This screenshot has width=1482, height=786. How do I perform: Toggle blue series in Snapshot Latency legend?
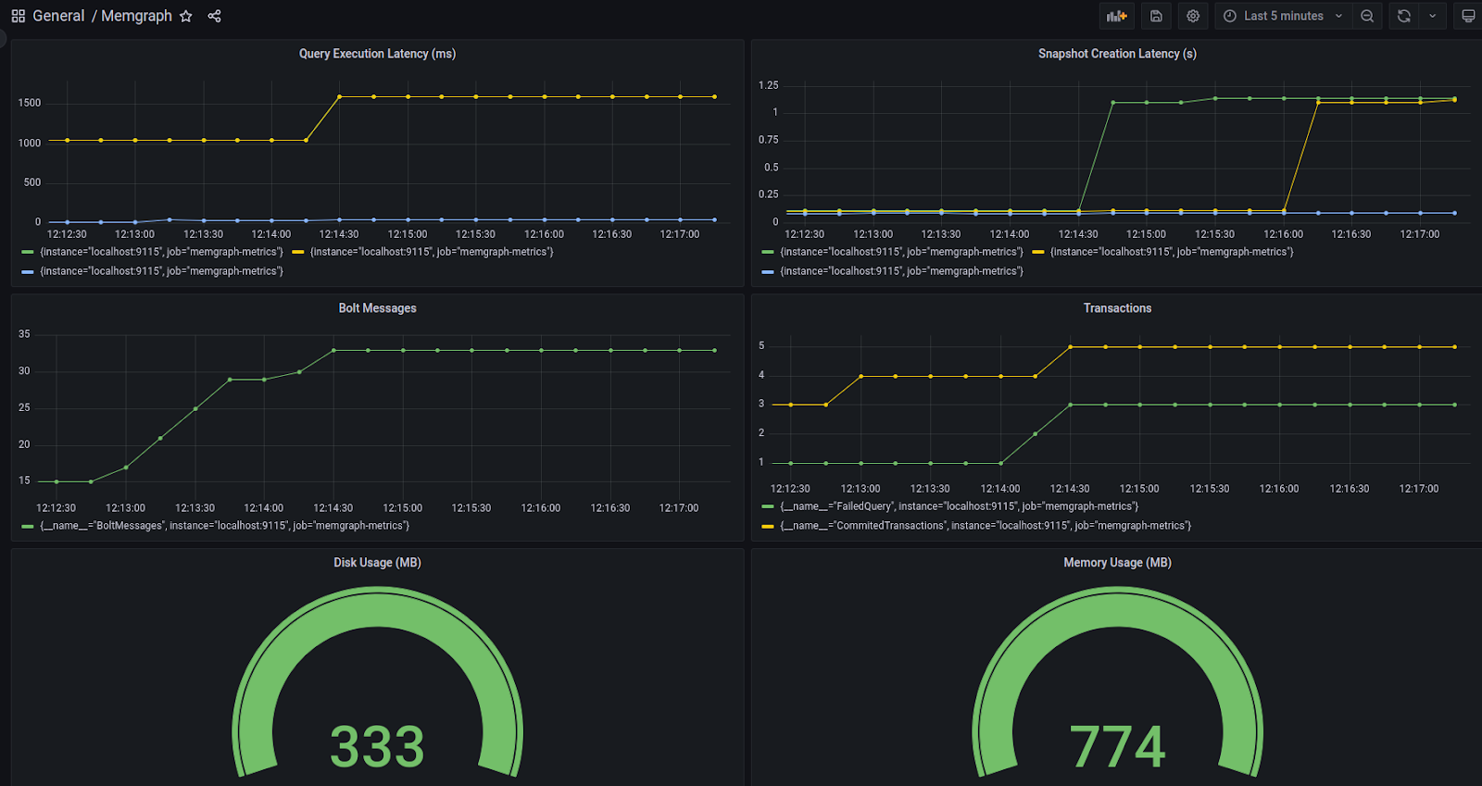[901, 271]
